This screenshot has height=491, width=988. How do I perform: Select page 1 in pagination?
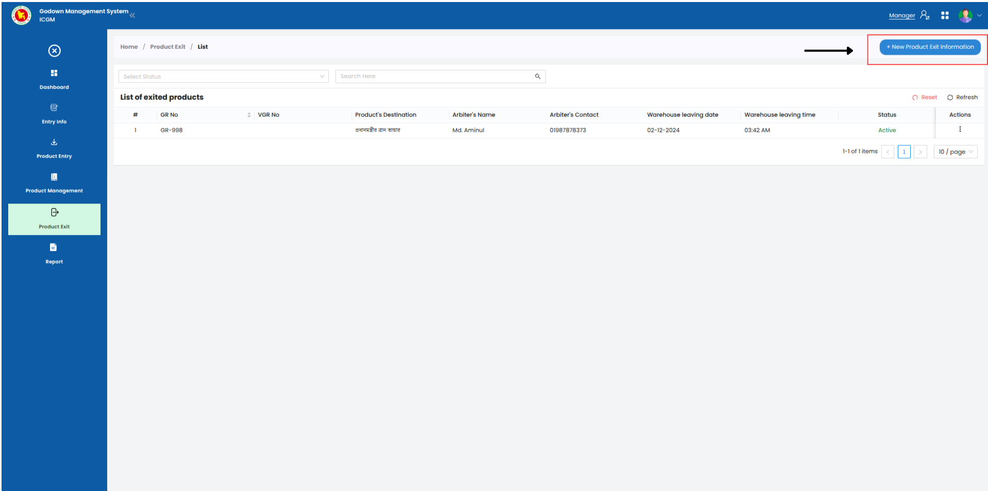904,152
